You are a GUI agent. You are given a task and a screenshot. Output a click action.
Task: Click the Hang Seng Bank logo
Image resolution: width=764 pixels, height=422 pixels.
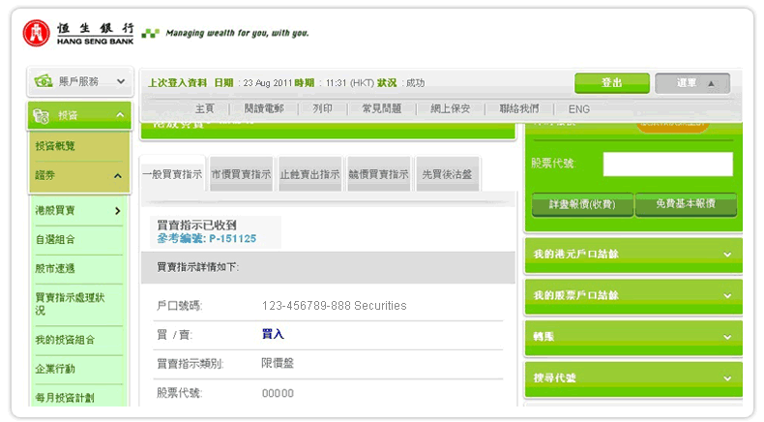[x=77, y=33]
